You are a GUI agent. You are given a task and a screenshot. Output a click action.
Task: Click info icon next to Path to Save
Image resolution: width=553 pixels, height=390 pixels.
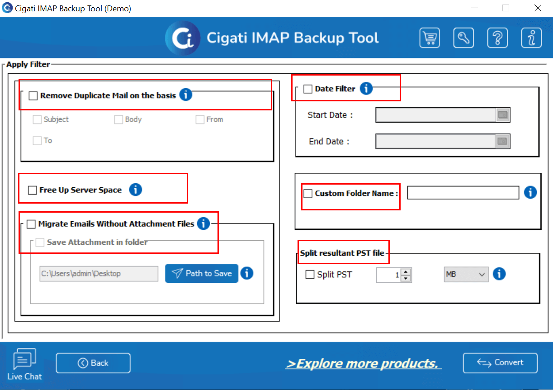(x=247, y=273)
